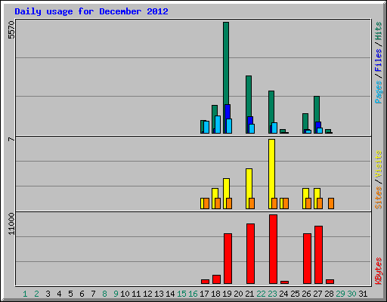Click the green weekend day label "1" on x-axis

coord(25,294)
